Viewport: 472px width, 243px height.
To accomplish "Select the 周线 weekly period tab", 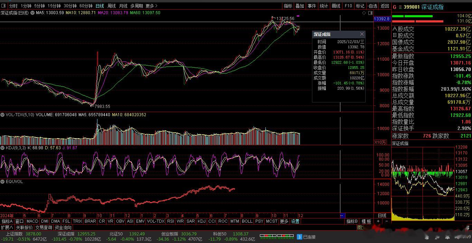I will coord(111,6).
